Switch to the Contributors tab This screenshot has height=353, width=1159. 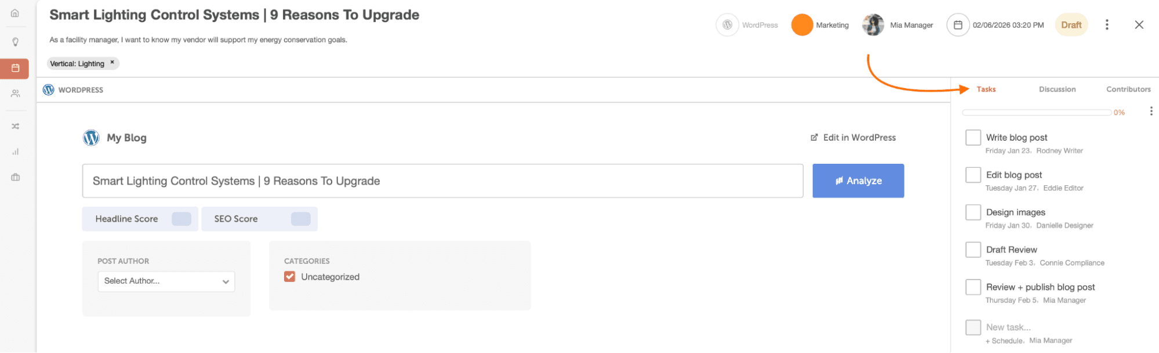1128,89
